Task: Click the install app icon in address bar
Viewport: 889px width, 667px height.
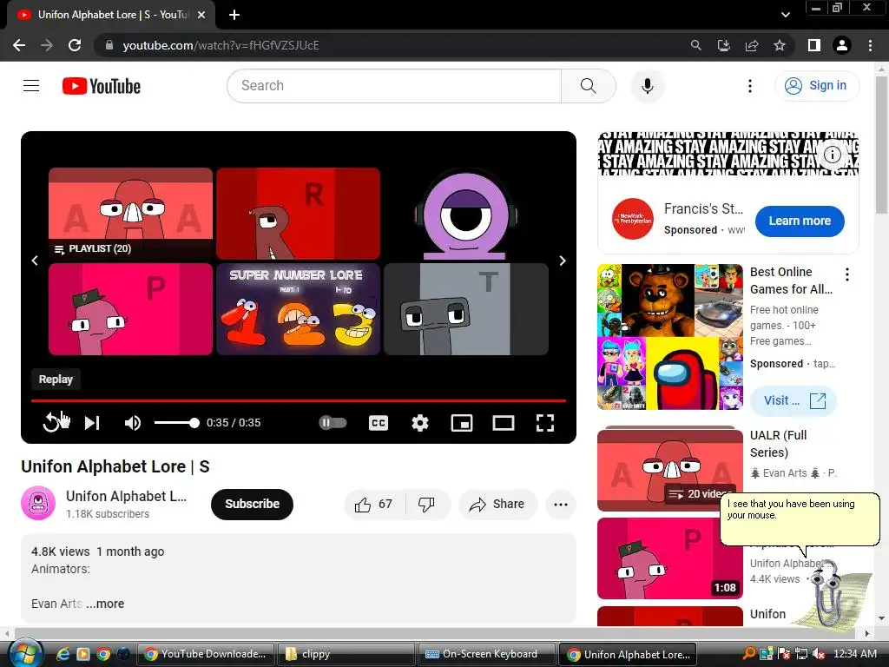Action: 724,45
